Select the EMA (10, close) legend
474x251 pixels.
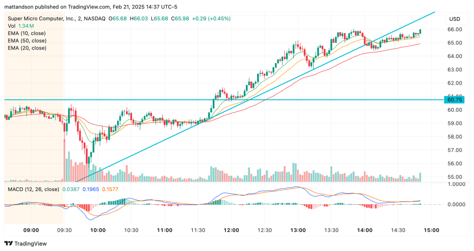click(26, 33)
